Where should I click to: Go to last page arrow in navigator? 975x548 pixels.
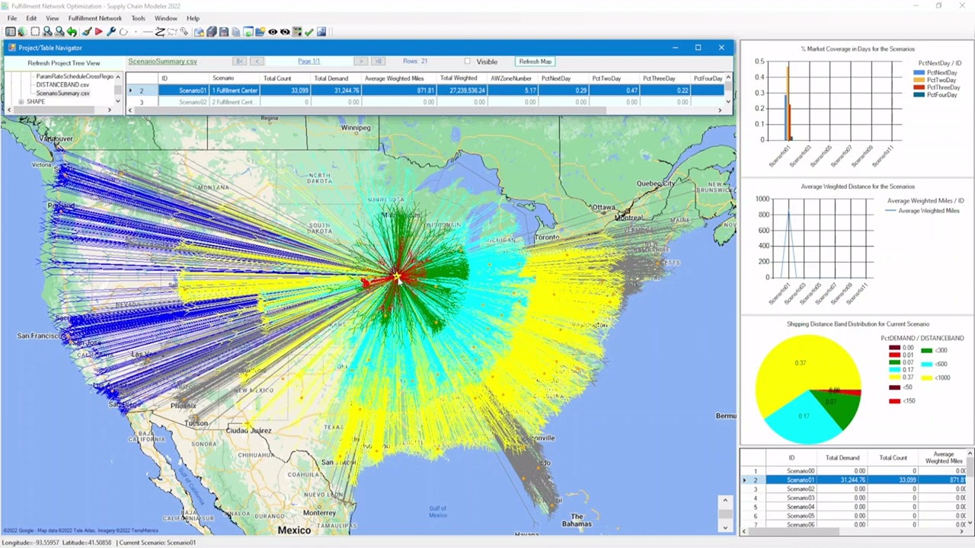[x=378, y=61]
